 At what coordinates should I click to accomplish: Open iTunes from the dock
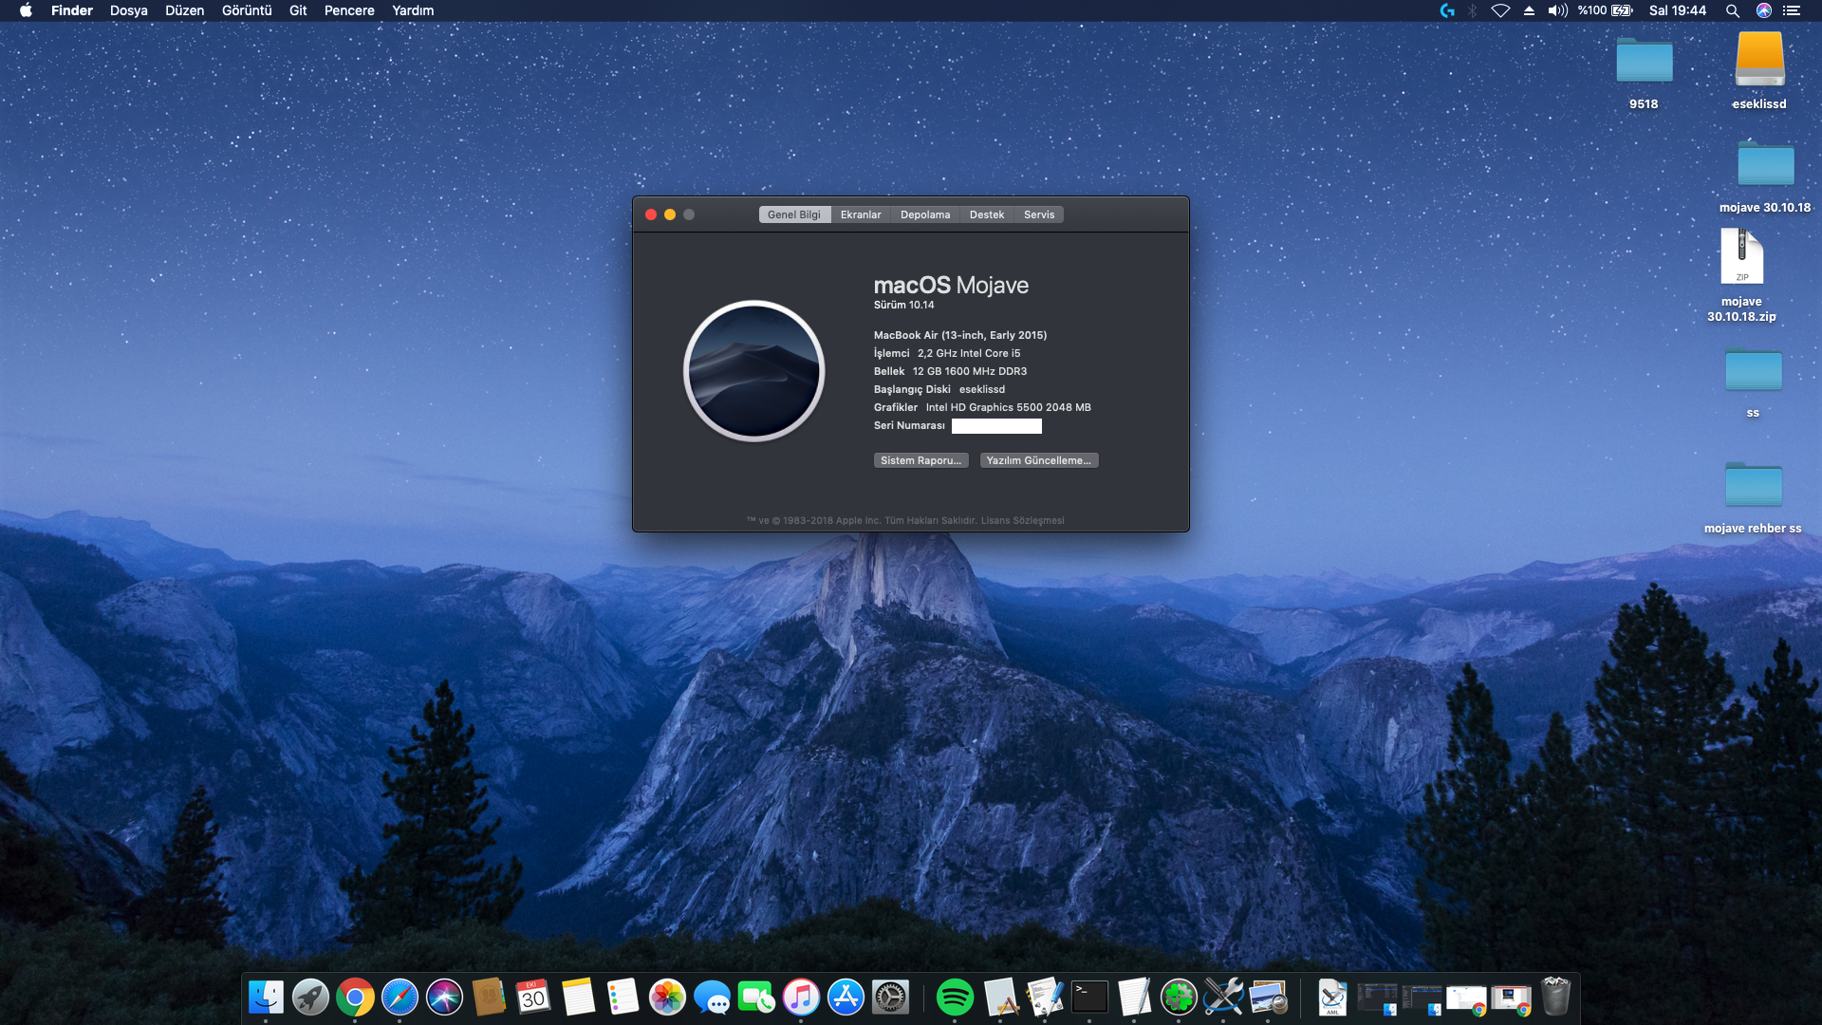tap(801, 997)
